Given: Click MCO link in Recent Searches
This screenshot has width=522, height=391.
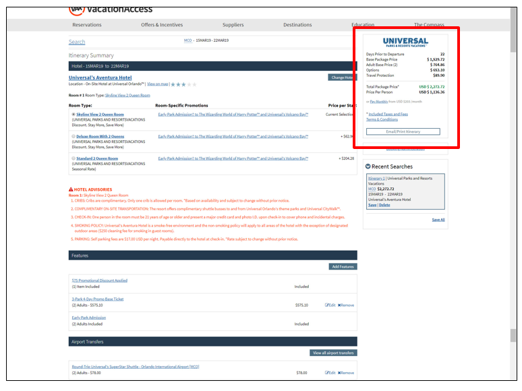Looking at the screenshot, I should (372, 189).
